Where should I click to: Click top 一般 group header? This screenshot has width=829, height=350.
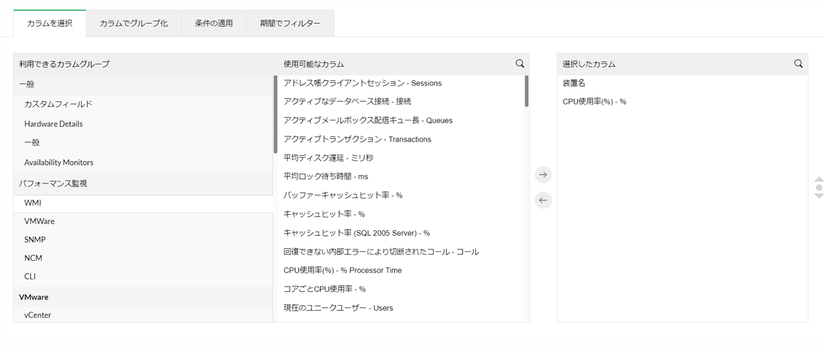[x=143, y=84]
